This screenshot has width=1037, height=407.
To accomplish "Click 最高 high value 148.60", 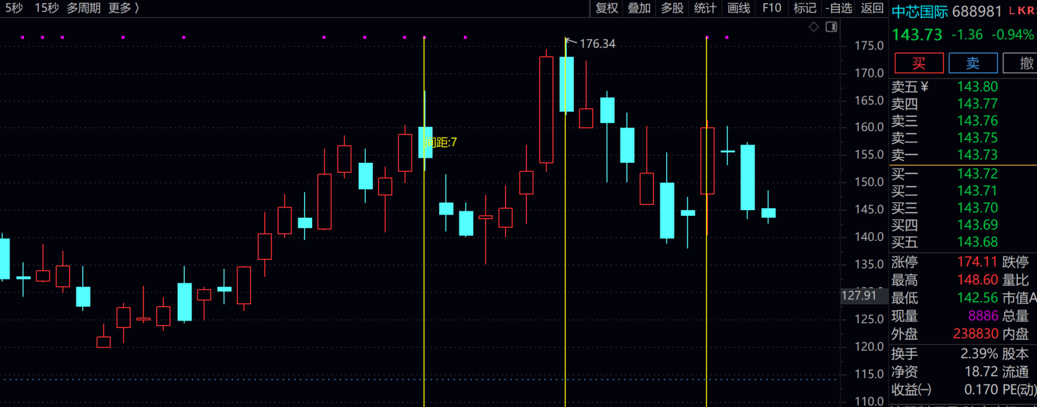I will click(977, 280).
